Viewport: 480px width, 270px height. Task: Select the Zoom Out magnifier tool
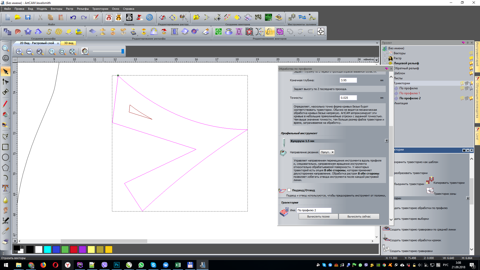pyautogui.click(x=29, y=51)
